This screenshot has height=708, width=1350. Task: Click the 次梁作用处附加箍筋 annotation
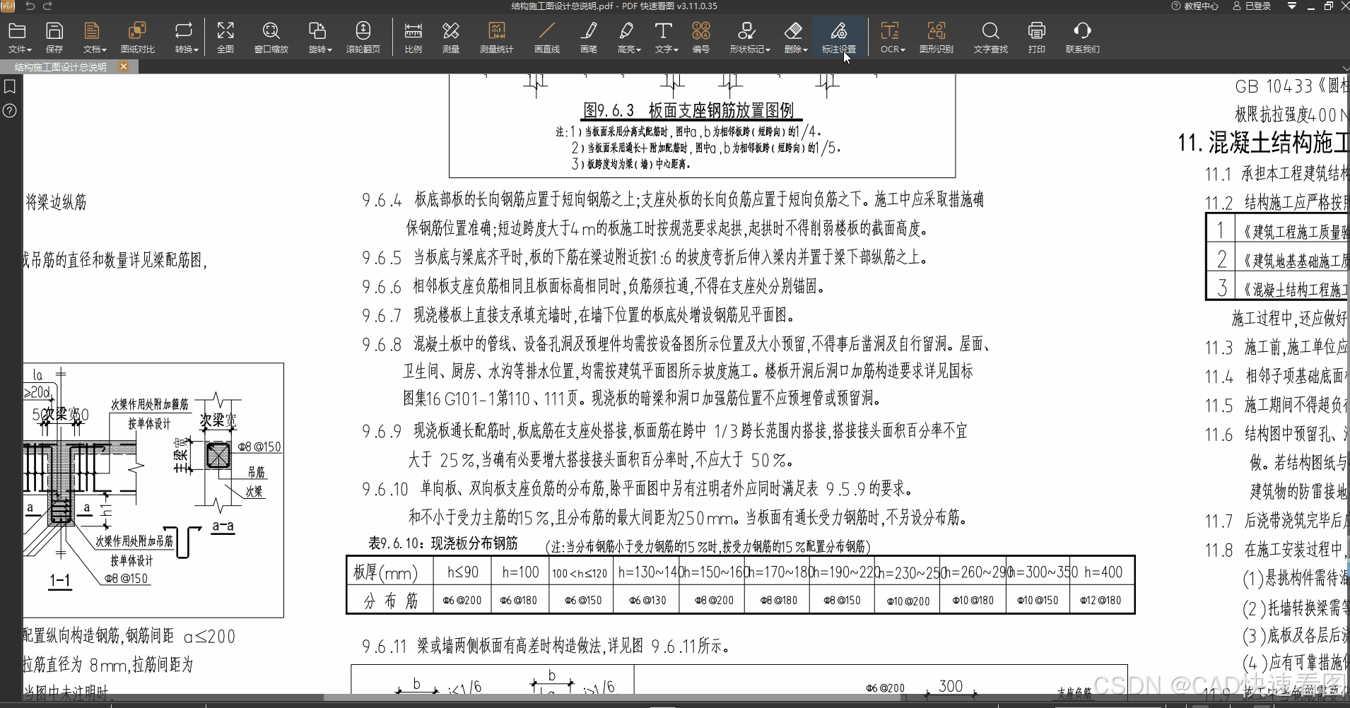pos(150,404)
